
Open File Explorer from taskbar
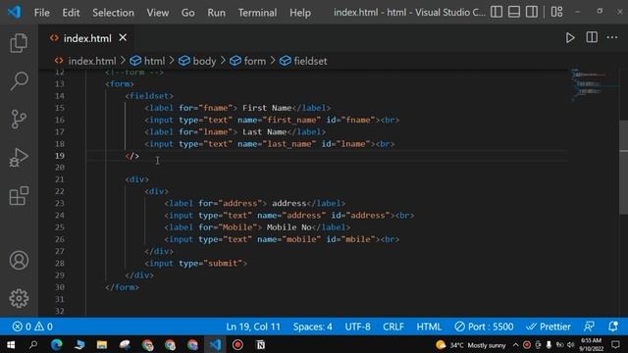[x=102, y=344]
